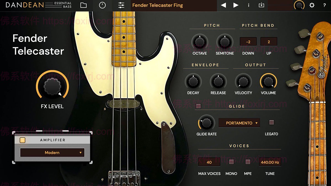Toggle Mono voice mode
This screenshot has height=186, width=331.
[231, 162]
